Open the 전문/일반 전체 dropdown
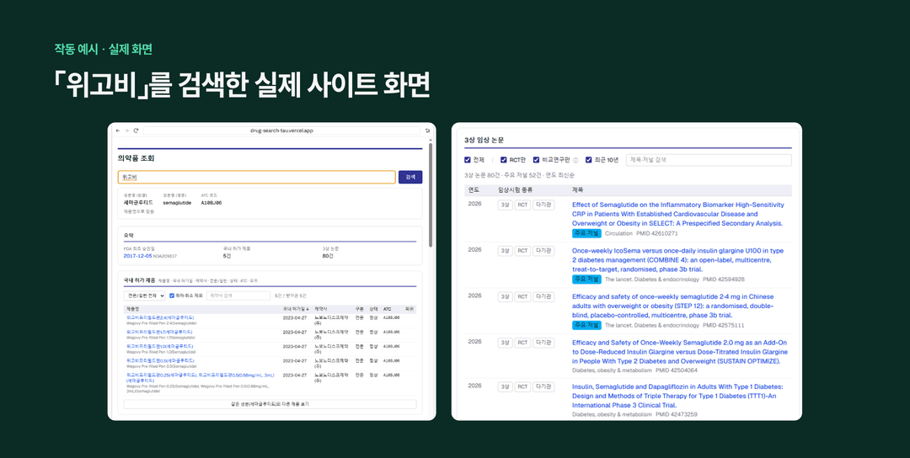 [x=145, y=296]
